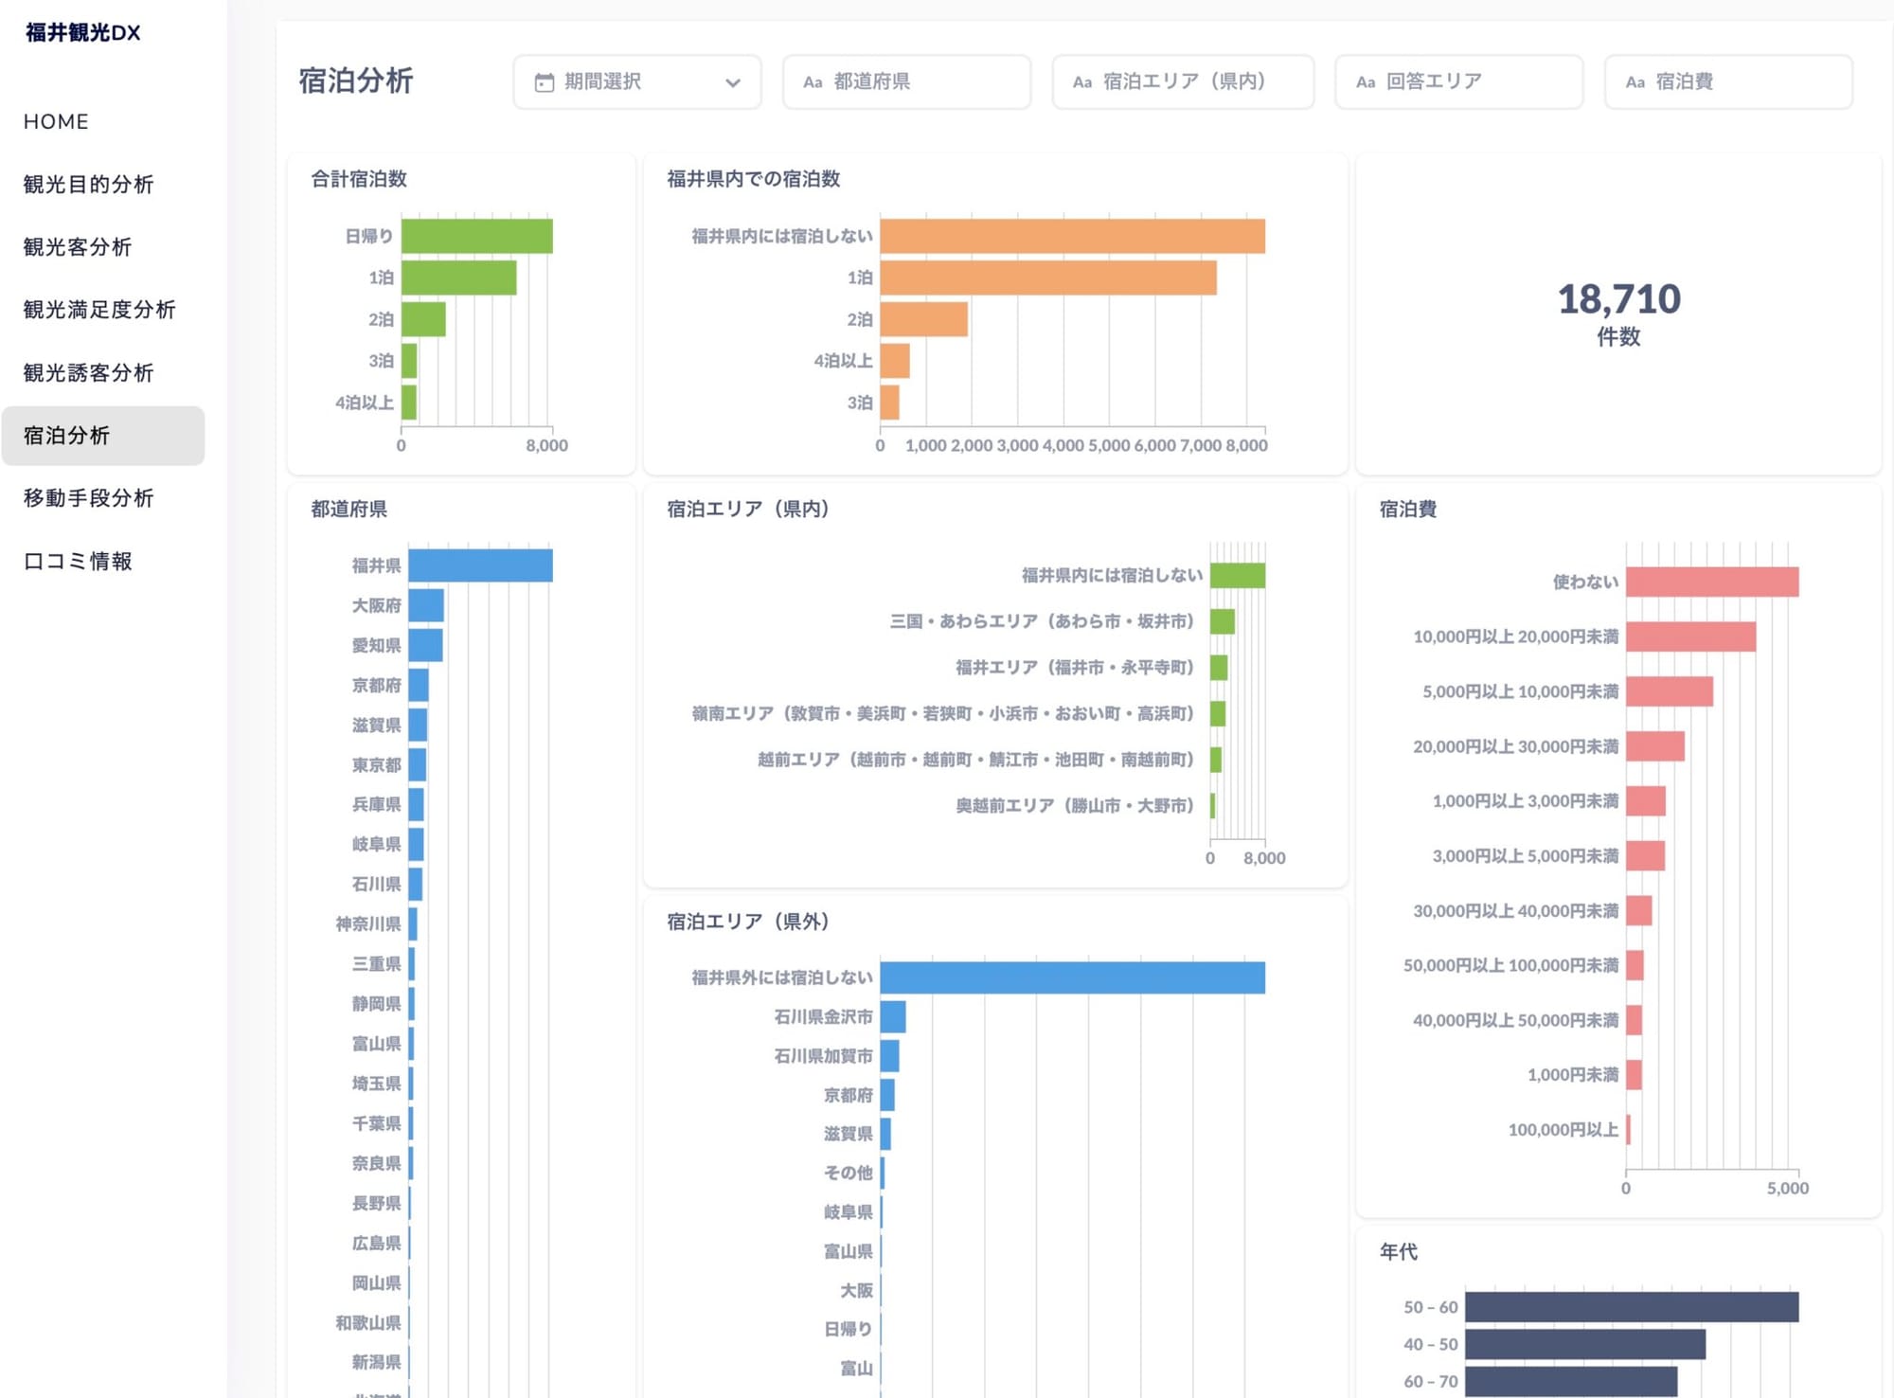Expand the 期間選択 dropdown chevron
Screen dimensions: 1894x1398
(732, 82)
